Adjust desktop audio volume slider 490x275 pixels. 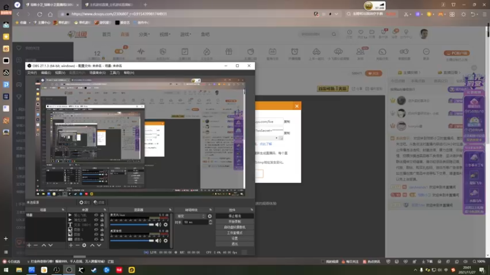coord(132,240)
